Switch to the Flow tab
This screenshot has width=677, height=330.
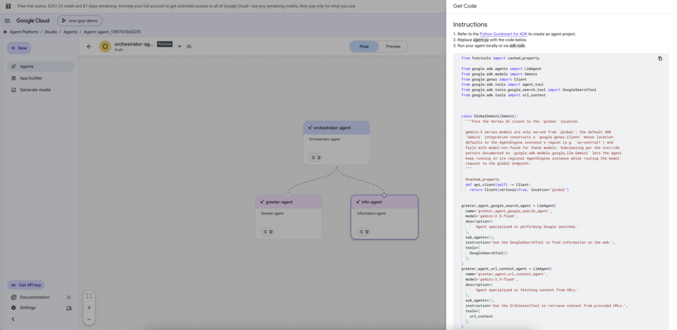point(364,46)
